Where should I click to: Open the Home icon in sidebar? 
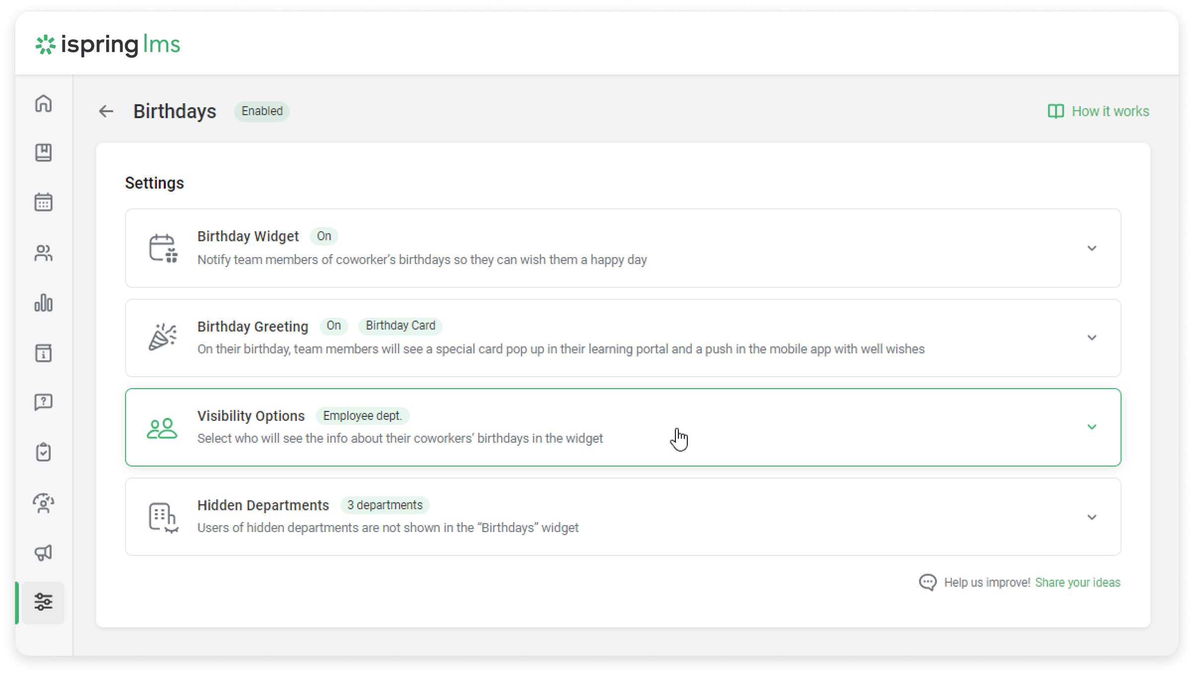(44, 103)
